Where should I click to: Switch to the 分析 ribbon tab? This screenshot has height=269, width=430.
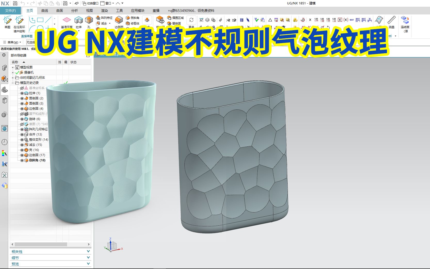[x=75, y=11]
